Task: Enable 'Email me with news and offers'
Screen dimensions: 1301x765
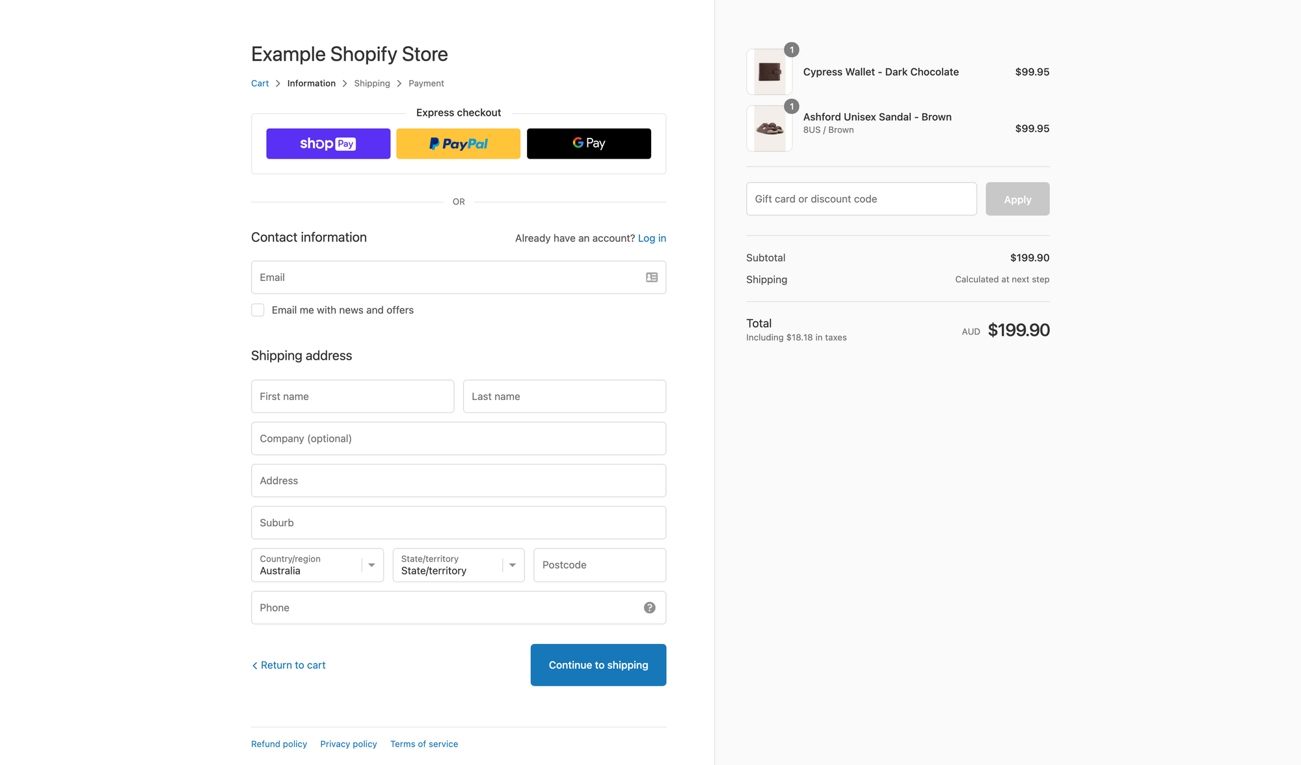Action: (258, 310)
